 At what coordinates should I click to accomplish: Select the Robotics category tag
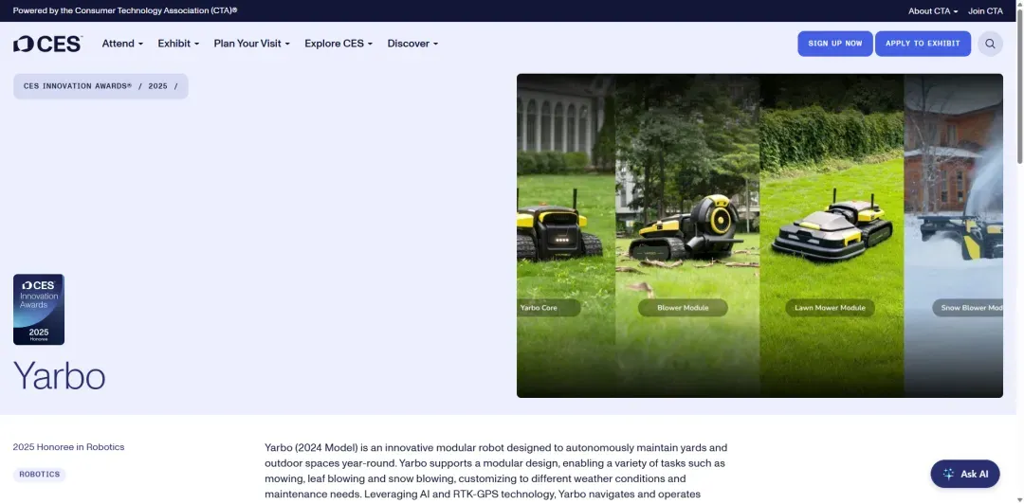(x=39, y=475)
